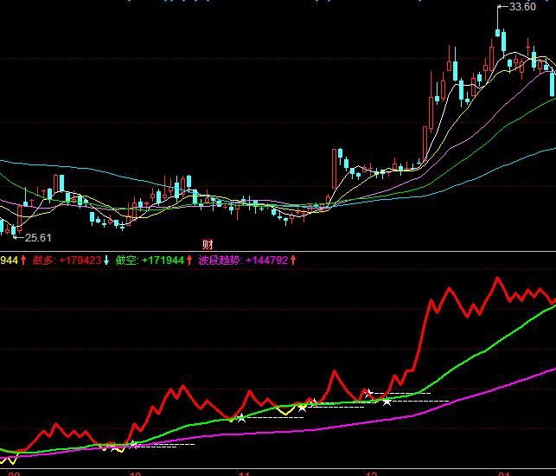Select the magenta 波段趋势 indicator label
This screenshot has height=476, width=556.
click(220, 260)
